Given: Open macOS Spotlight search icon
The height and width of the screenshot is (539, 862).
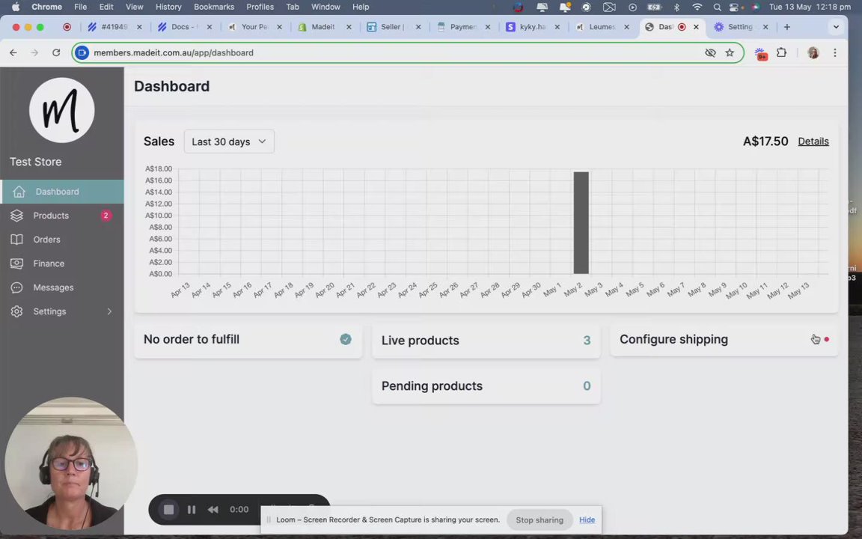Looking at the screenshot, I should coord(717,7).
